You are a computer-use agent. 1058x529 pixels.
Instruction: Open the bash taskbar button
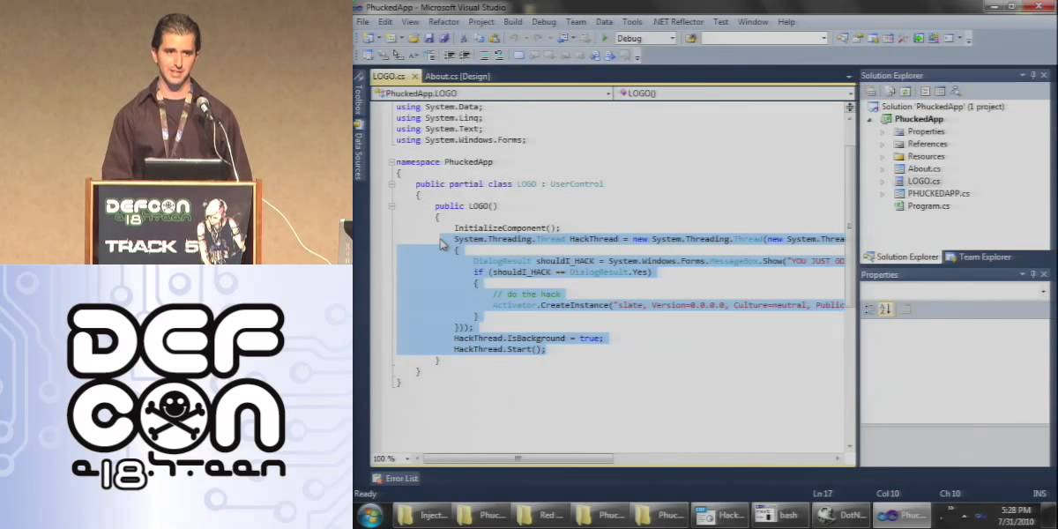(779, 515)
